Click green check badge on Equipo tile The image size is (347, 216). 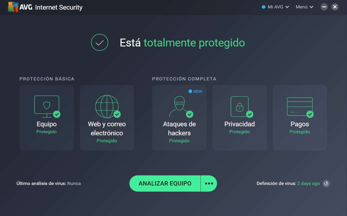(x=57, y=114)
